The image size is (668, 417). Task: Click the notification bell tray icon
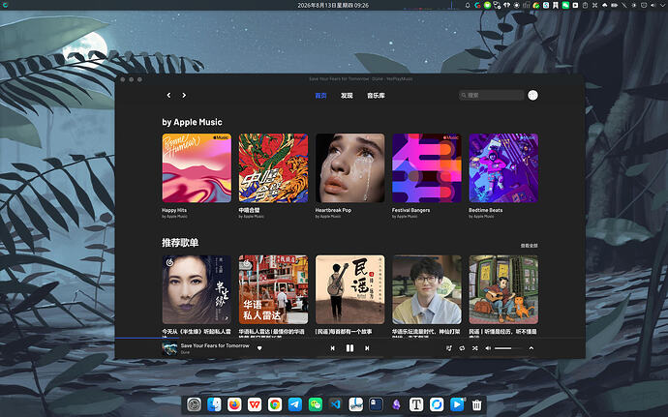tap(468, 5)
